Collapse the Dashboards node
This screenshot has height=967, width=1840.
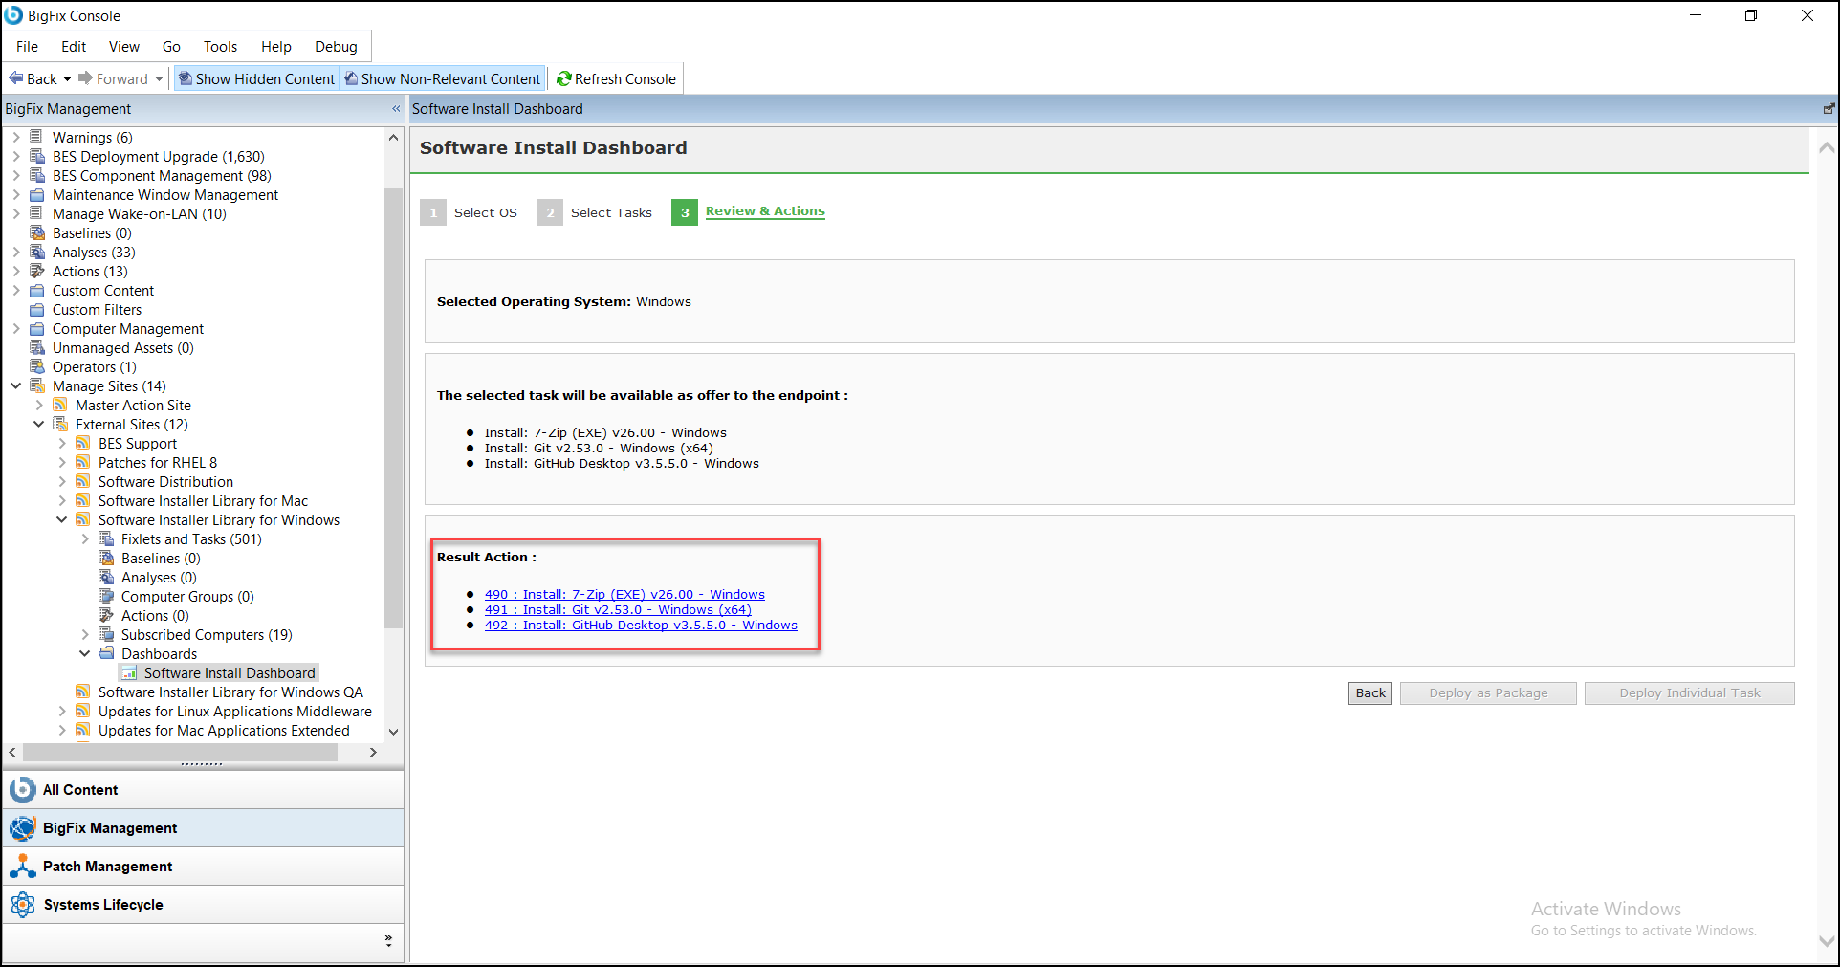pyautogui.click(x=85, y=653)
